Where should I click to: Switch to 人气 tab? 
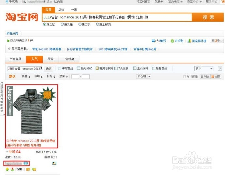35,59
